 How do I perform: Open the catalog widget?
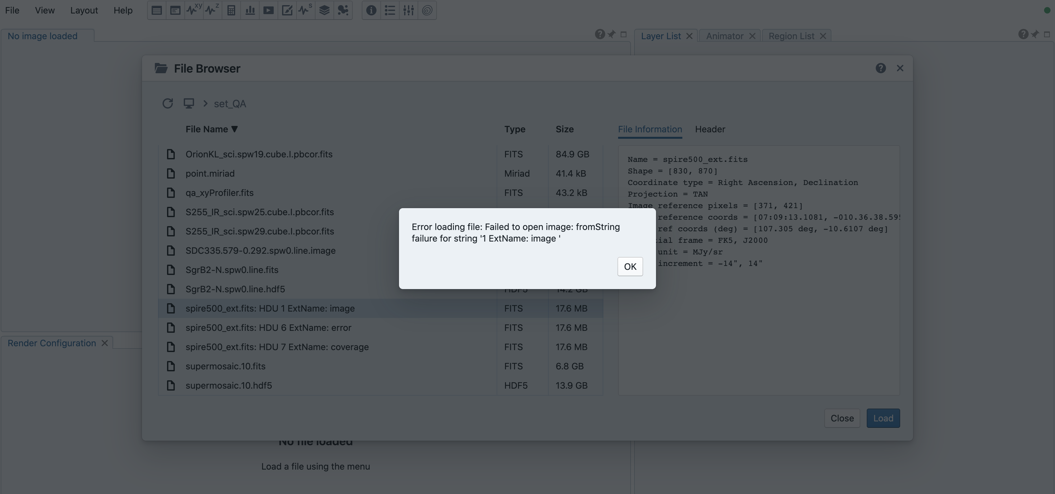click(x=343, y=10)
